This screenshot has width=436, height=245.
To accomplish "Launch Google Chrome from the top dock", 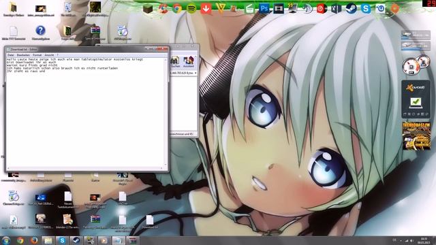I will (177, 9).
